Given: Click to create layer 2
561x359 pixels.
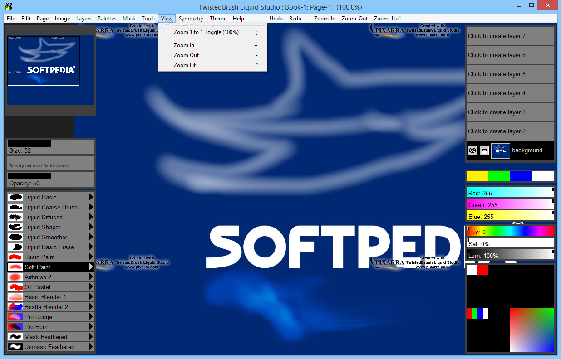Looking at the screenshot, I should tap(510, 131).
